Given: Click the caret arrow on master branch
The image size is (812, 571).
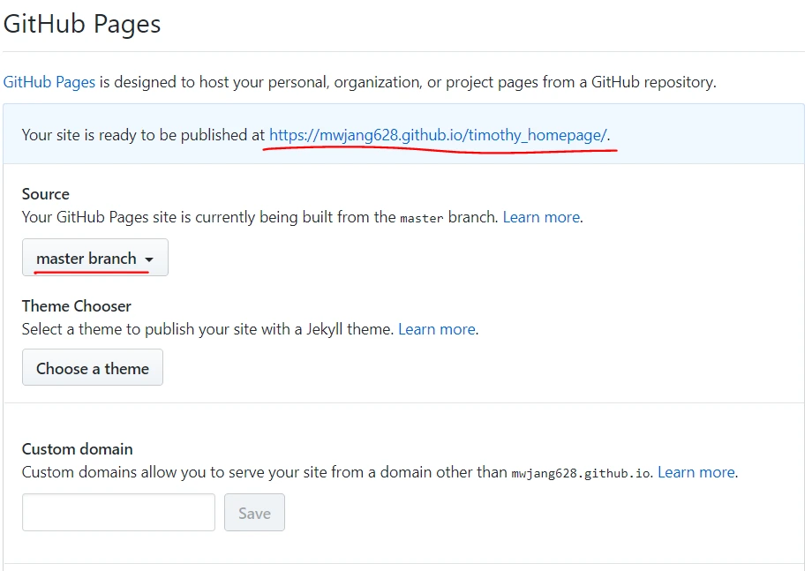Looking at the screenshot, I should pyautogui.click(x=149, y=259).
